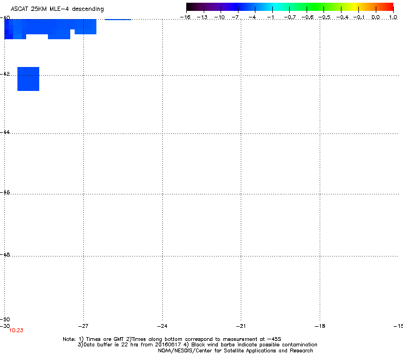Click the -21 longitude axis label
Image resolution: width=403 pixels, height=354 pixels.
pyautogui.click(x=241, y=326)
